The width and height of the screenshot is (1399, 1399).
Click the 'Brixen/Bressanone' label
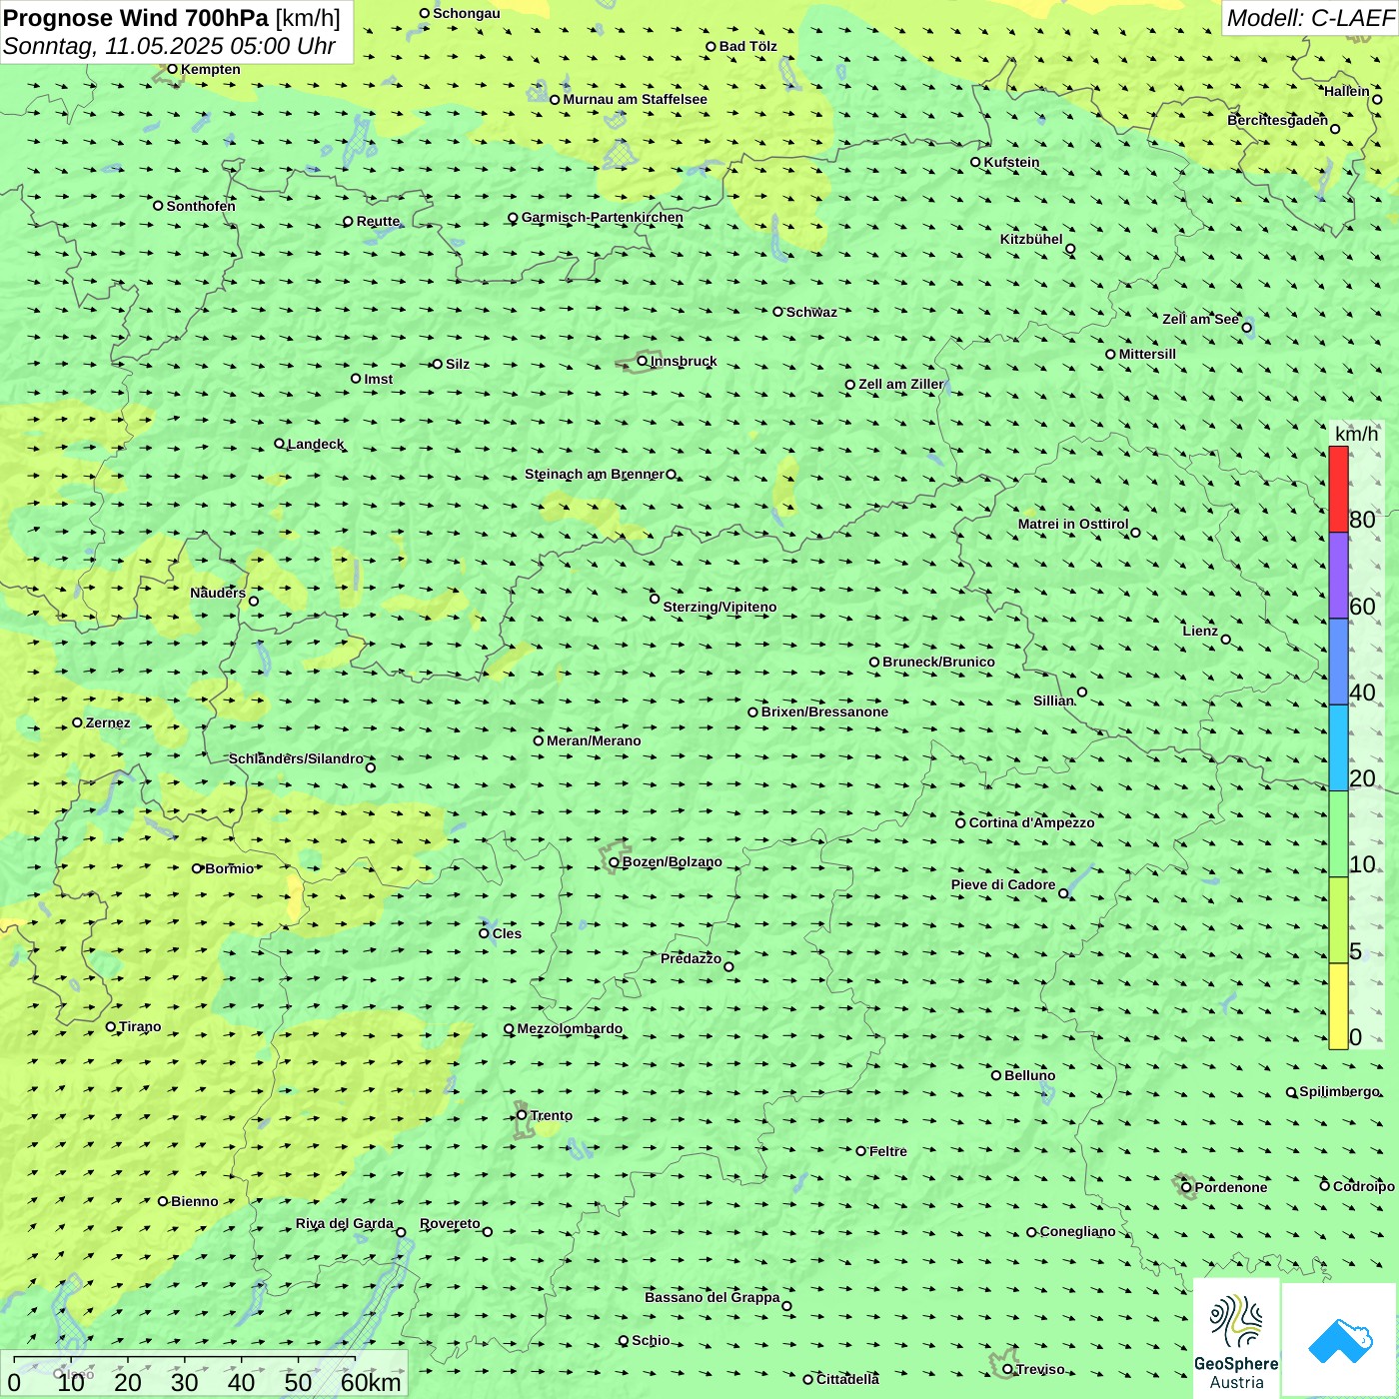825,711
